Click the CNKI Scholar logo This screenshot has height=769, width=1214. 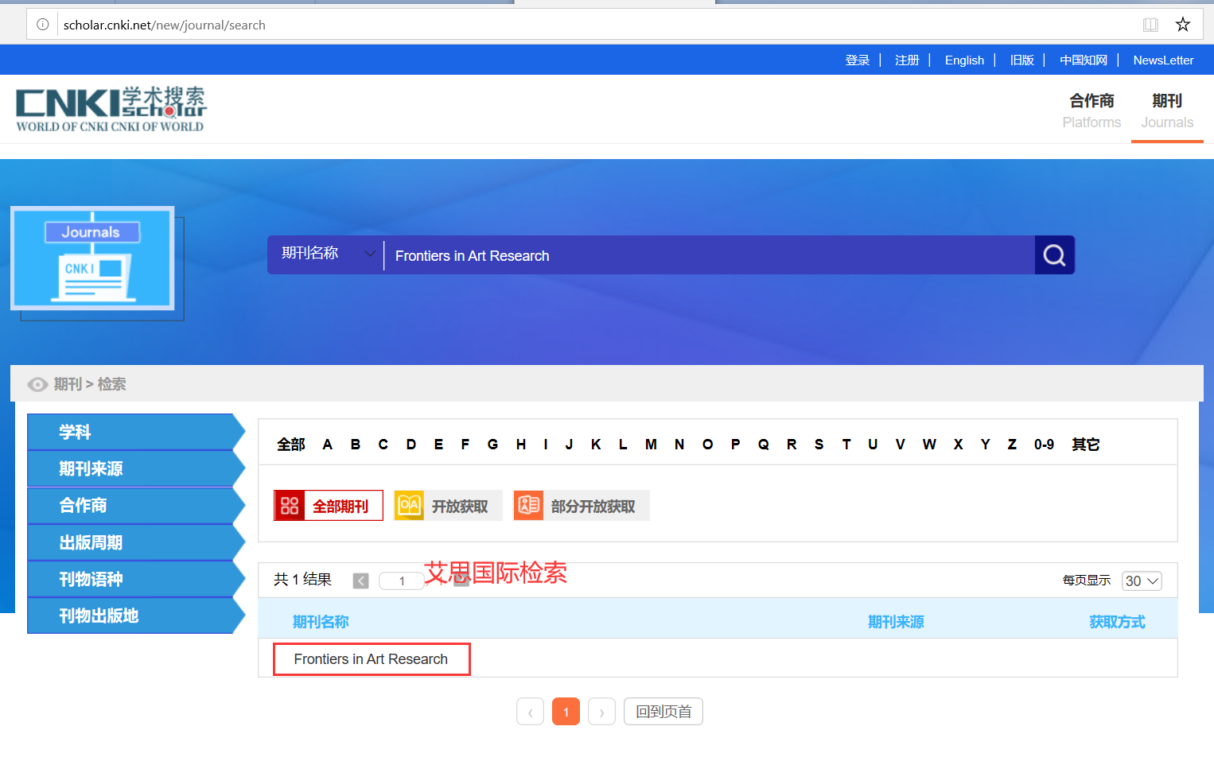click(x=111, y=109)
